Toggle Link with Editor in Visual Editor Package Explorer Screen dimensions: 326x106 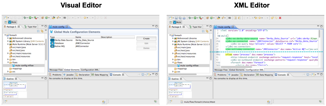pyautogui.click(x=42, y=31)
